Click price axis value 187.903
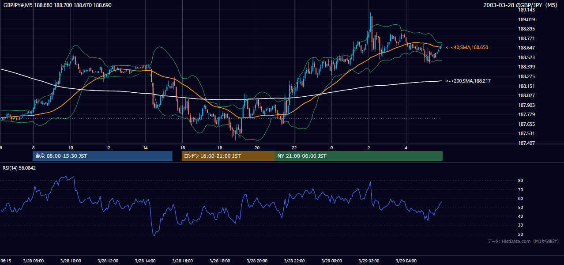 pos(526,105)
